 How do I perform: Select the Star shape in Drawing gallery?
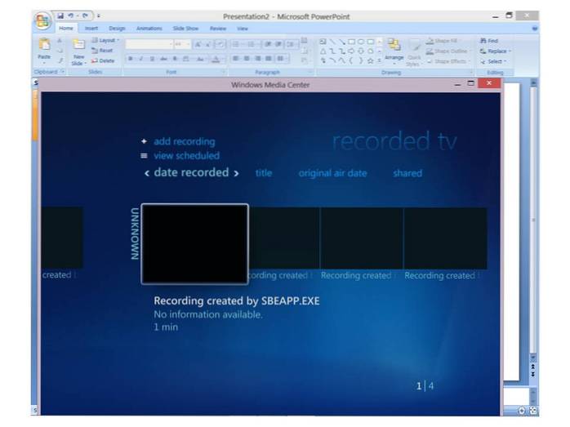click(x=370, y=60)
